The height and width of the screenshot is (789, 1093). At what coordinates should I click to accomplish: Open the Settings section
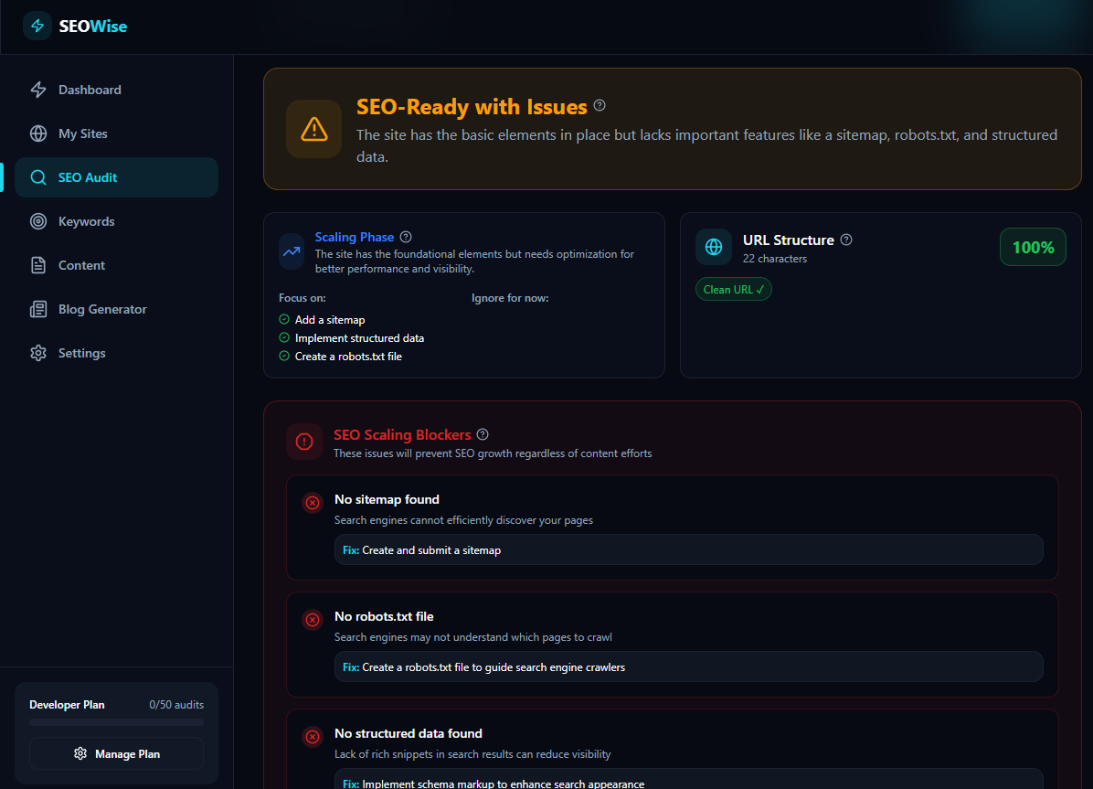(x=38, y=353)
